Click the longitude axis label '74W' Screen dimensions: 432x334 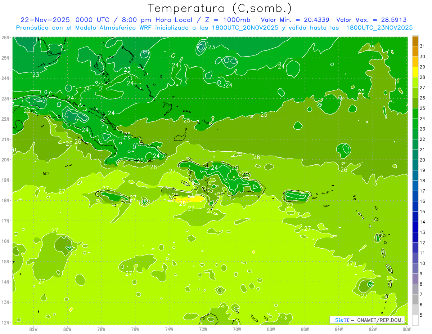click(169, 329)
